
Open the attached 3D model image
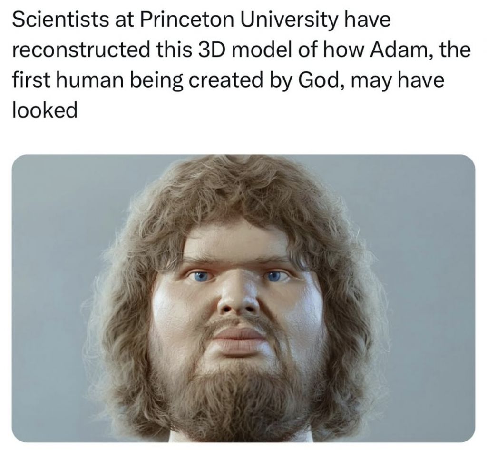click(243, 298)
